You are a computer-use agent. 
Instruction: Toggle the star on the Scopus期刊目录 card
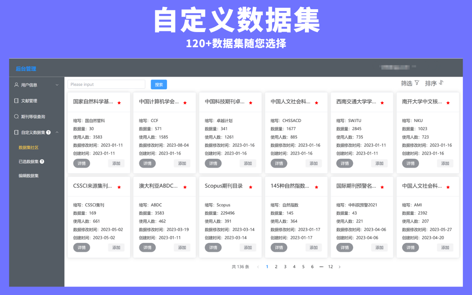point(251,187)
